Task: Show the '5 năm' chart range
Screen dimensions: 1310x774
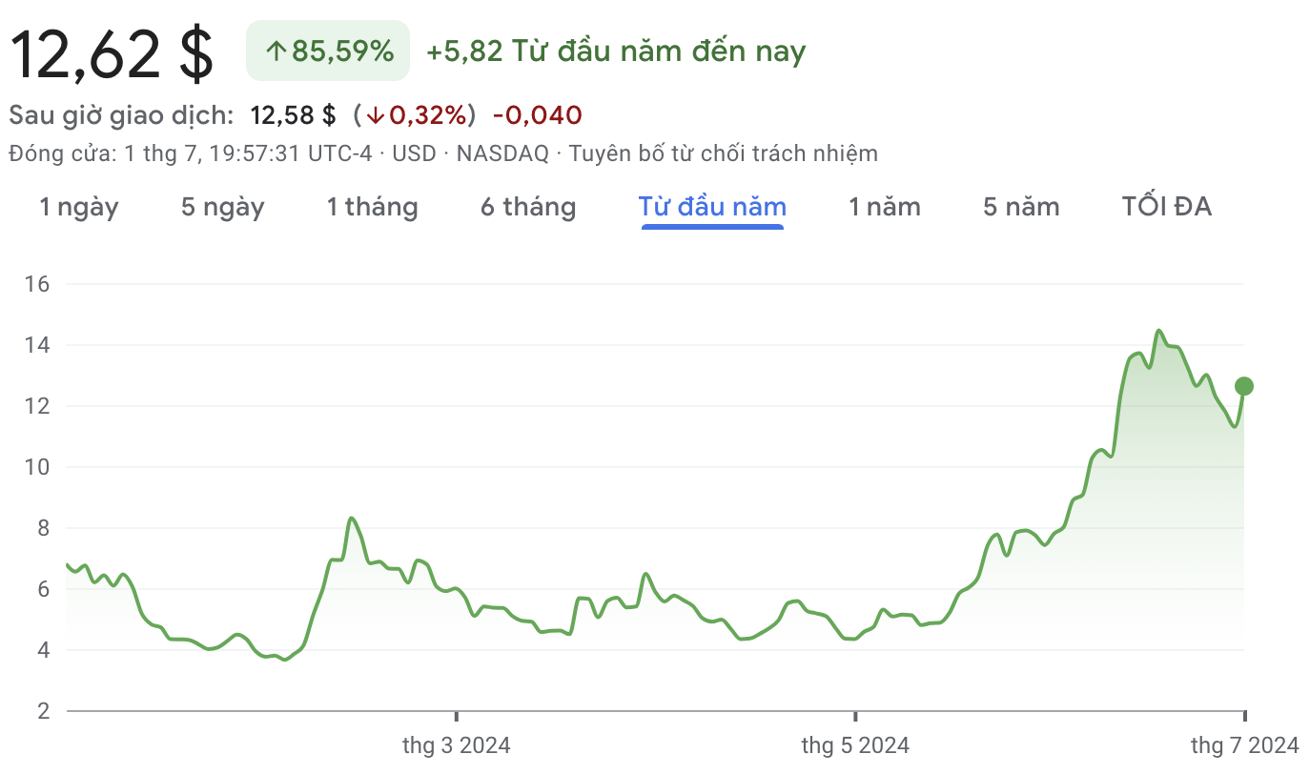Action: click(1021, 207)
